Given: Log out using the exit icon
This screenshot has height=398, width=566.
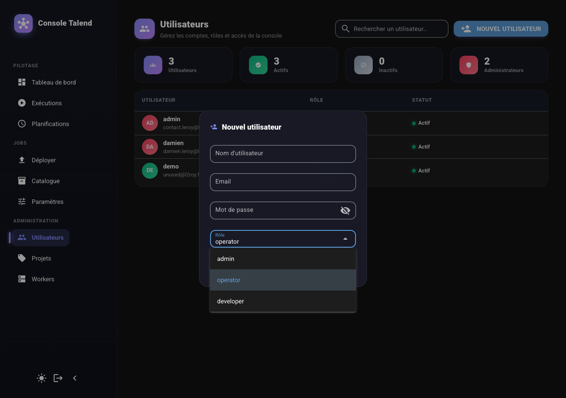Looking at the screenshot, I should [58, 378].
